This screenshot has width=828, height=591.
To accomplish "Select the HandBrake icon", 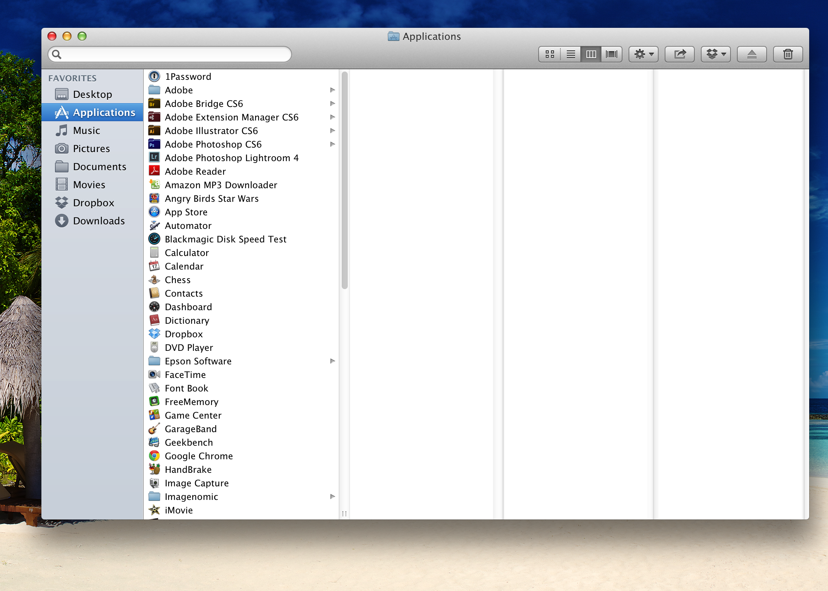I will pos(154,469).
